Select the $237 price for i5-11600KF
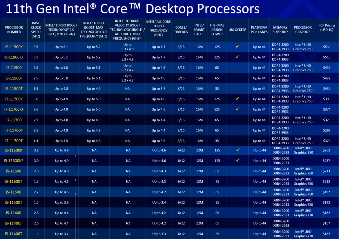The image size is (339, 239). click(326, 160)
